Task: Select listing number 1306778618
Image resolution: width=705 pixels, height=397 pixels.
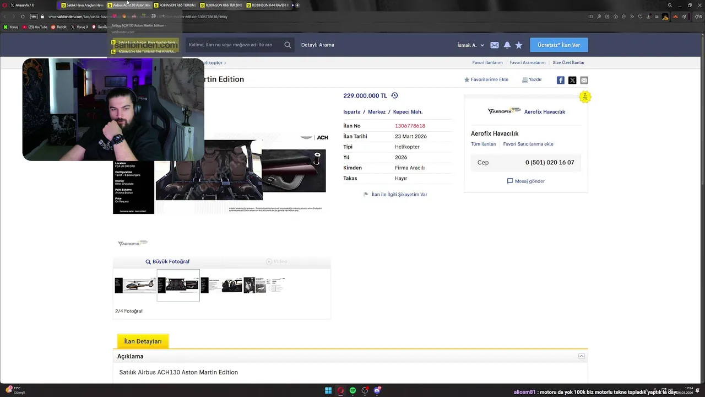Action: [x=410, y=126]
